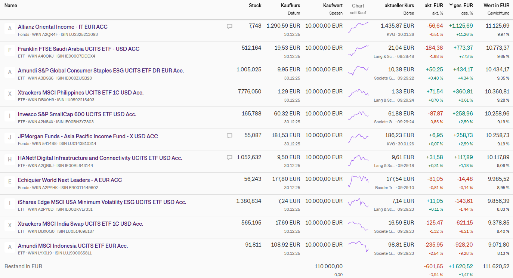Open the Amundi MSCI Indonesia UCITS ETF link
The height and width of the screenshot is (278, 513).
(x=73, y=246)
